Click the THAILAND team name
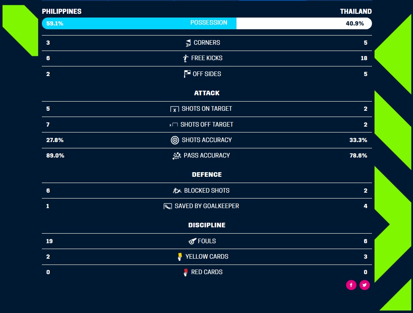 [x=356, y=12]
